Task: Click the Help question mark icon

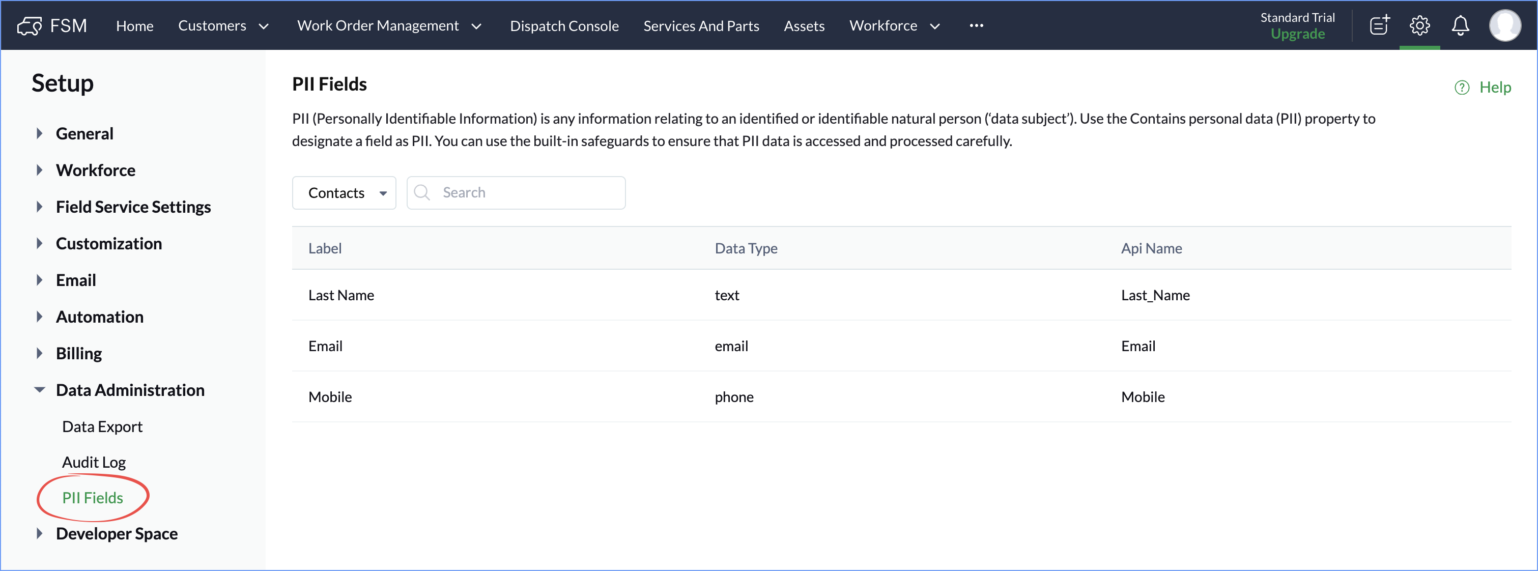Action: click(1462, 88)
